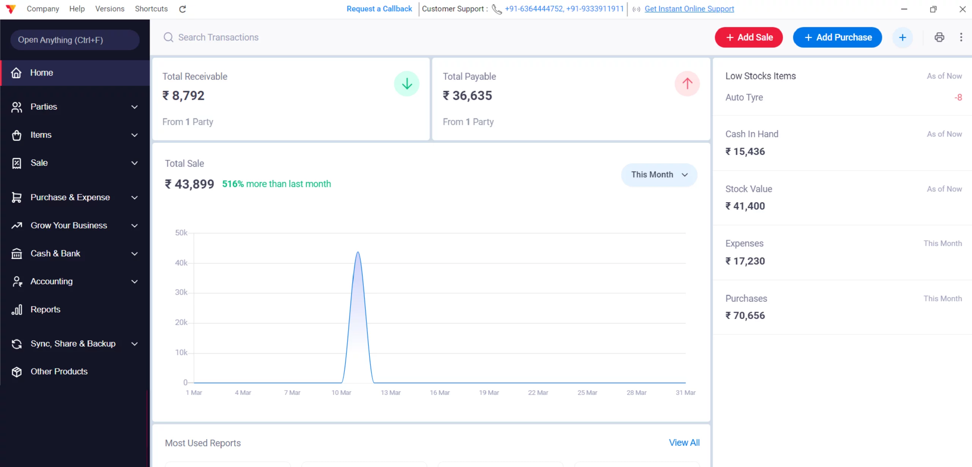Go to Home in the sidebar

pos(41,73)
